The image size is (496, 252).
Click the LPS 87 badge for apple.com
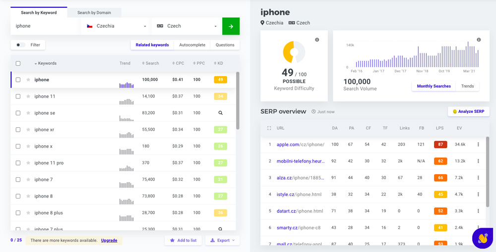coord(440,144)
